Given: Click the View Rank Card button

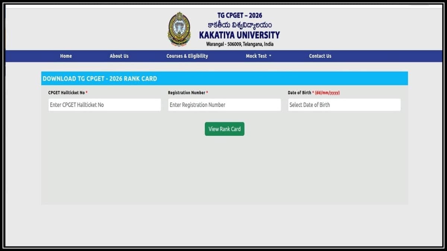Looking at the screenshot, I should click(225, 129).
